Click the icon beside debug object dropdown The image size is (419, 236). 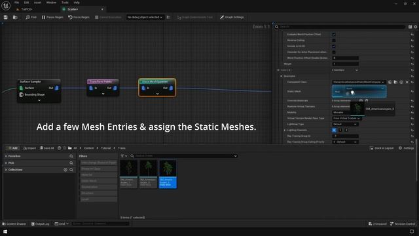pos(168,17)
